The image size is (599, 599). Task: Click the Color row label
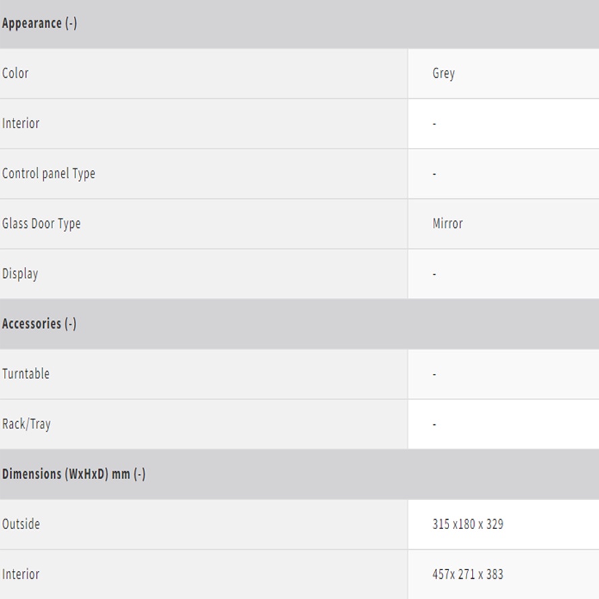tap(15, 73)
